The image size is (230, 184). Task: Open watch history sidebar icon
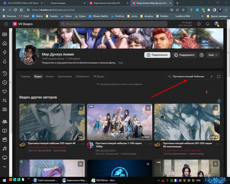5,73
